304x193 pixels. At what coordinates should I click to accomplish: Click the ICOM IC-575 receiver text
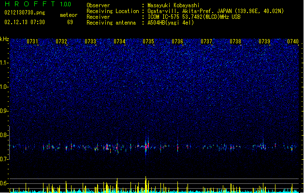pos(194,17)
